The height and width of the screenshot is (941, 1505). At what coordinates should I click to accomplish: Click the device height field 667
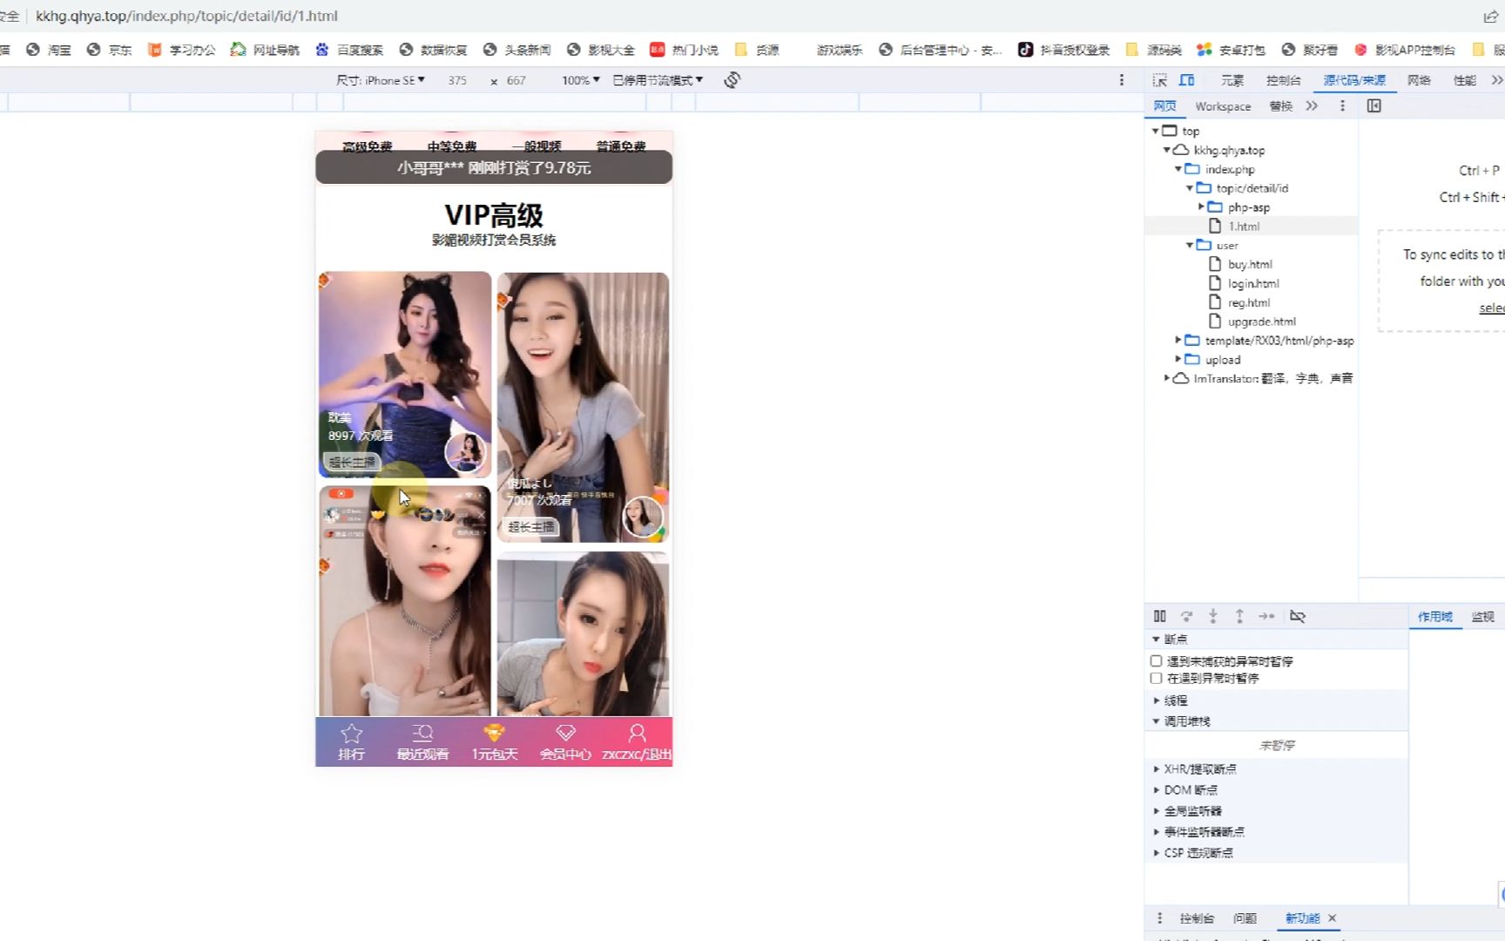516,80
